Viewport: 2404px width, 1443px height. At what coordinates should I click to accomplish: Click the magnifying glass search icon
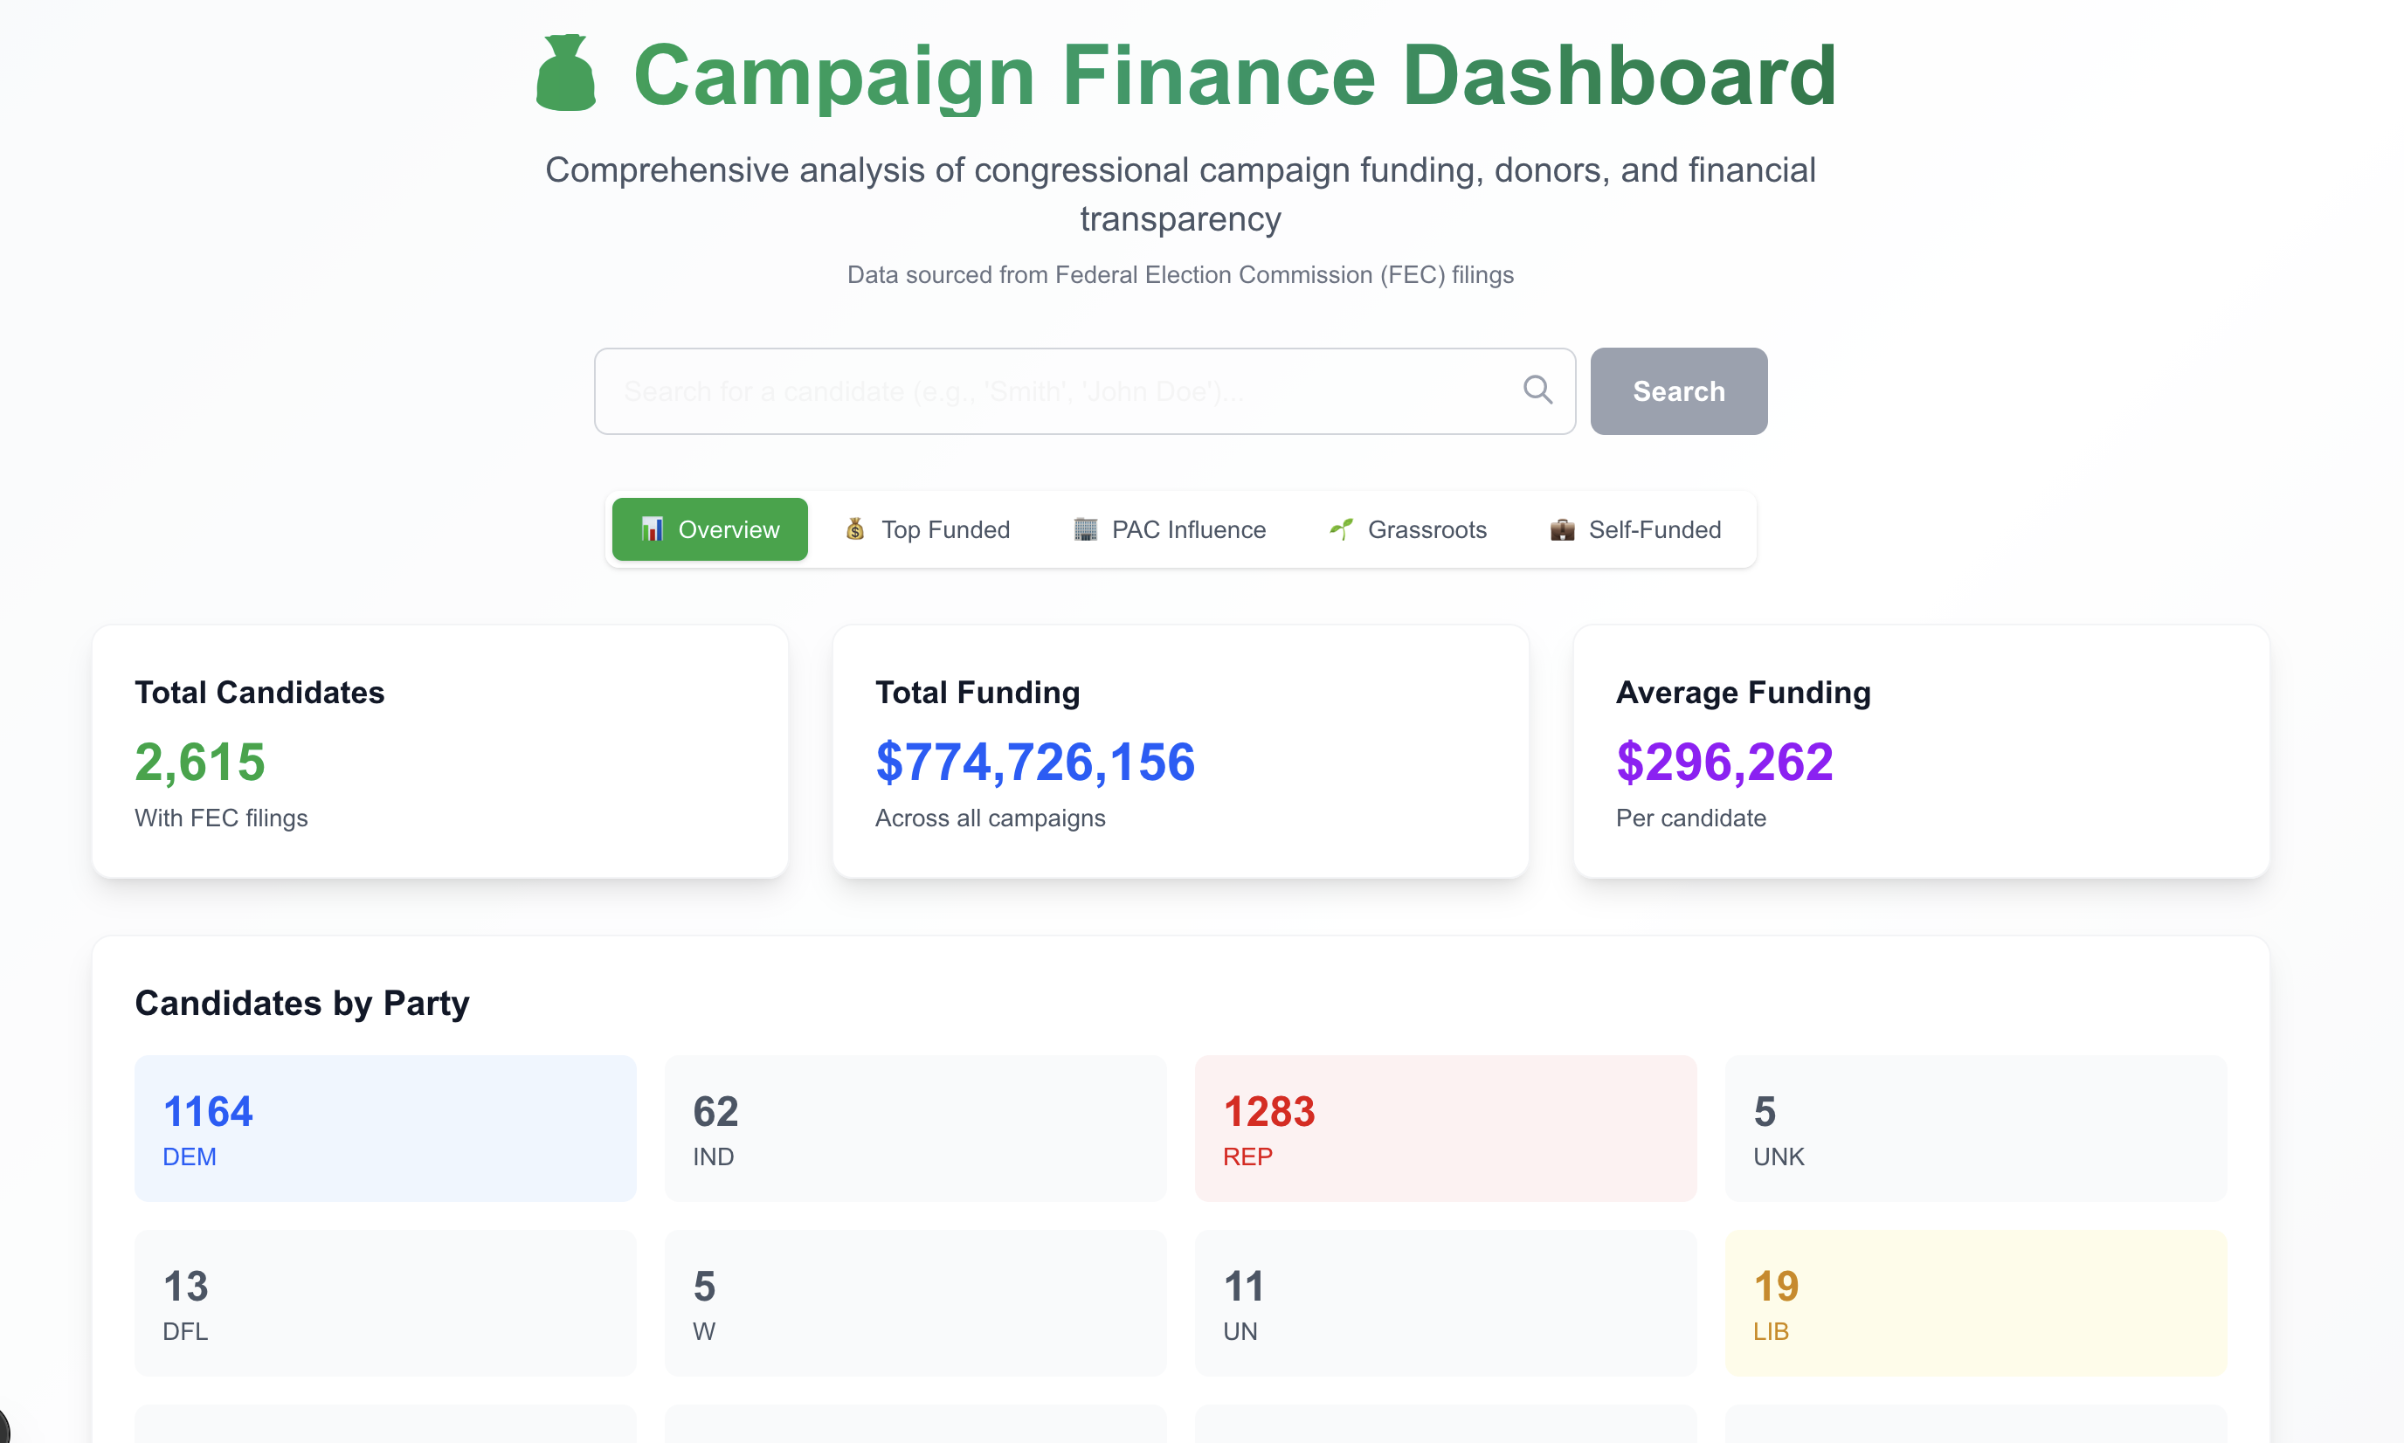coord(1537,390)
